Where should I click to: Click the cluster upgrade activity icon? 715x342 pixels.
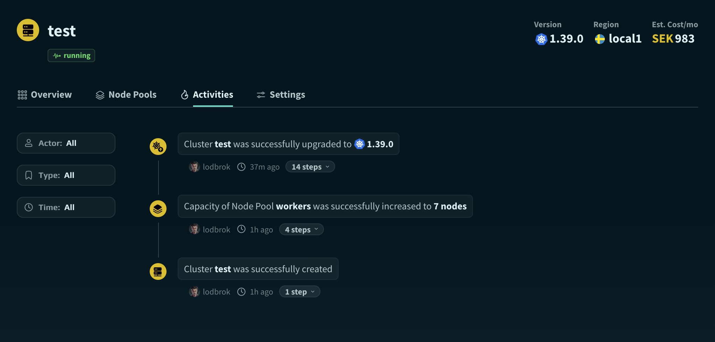click(x=158, y=146)
